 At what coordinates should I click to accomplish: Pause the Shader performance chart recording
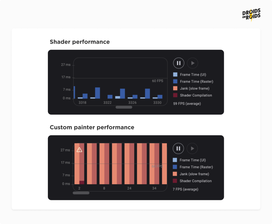coord(178,63)
